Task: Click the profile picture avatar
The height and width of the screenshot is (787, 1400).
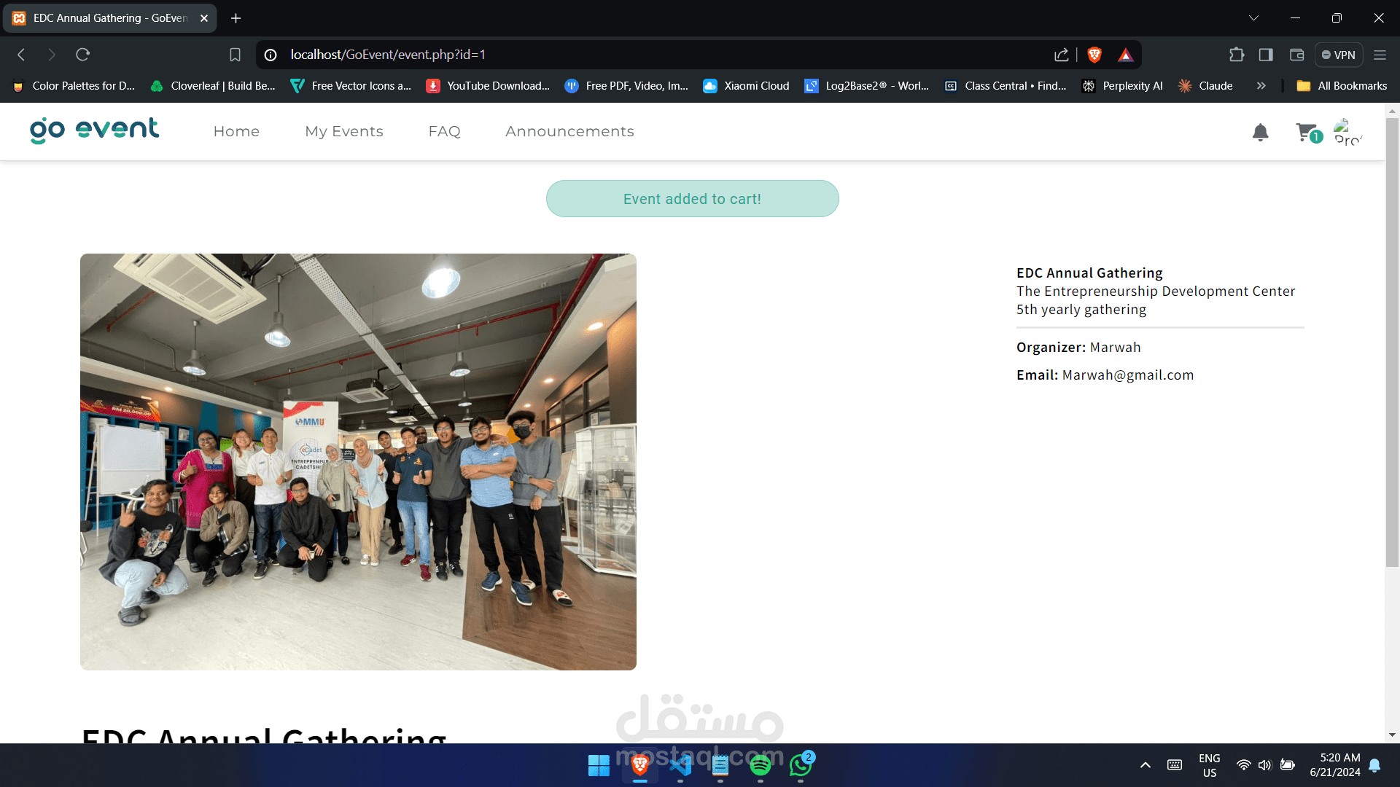Action: click(x=1347, y=132)
